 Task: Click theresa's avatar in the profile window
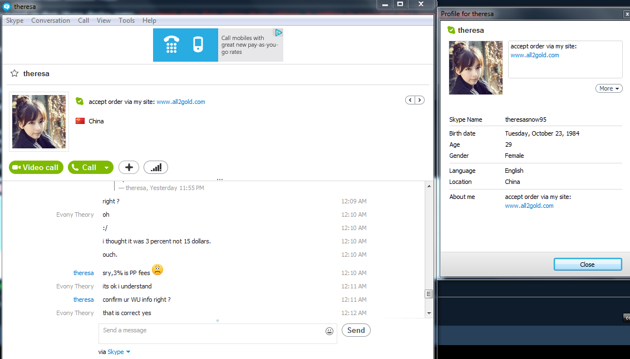476,68
